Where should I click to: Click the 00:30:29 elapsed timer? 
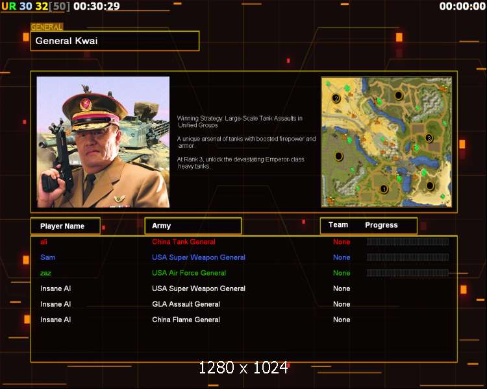97,6
